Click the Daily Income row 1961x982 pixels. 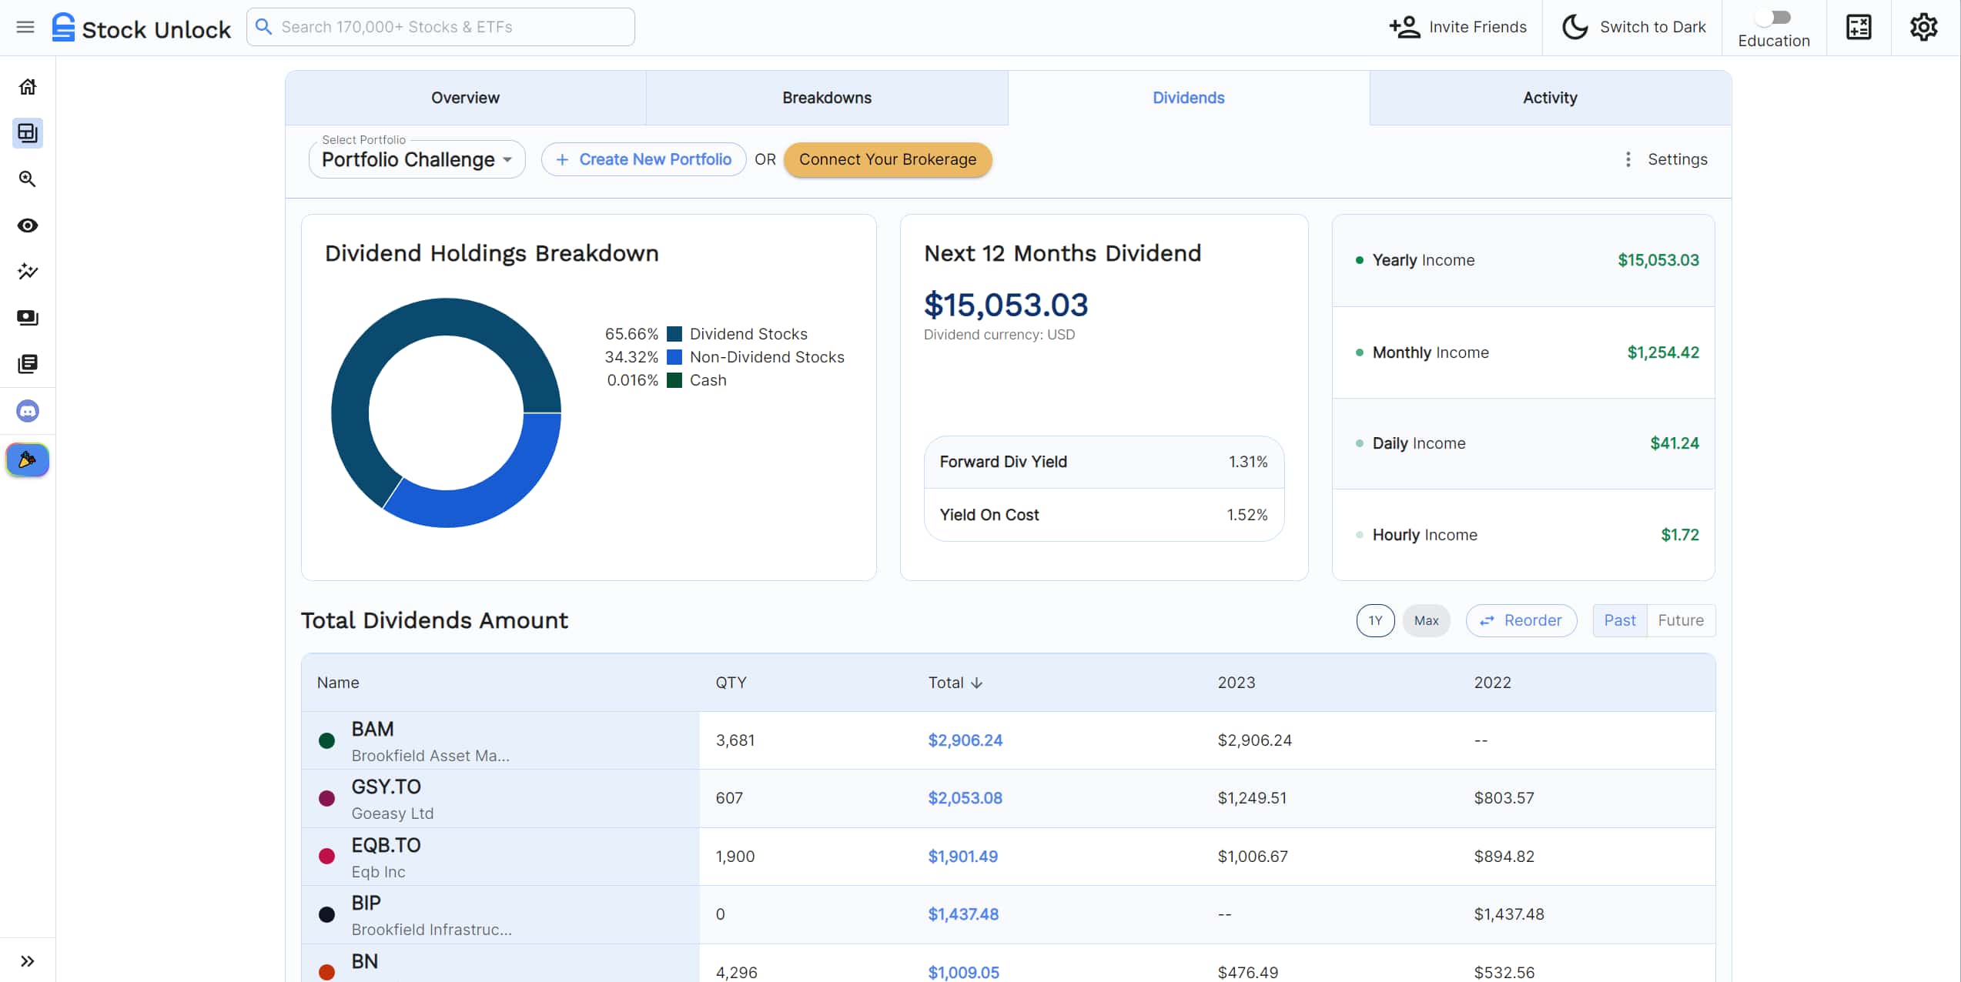(x=1523, y=443)
